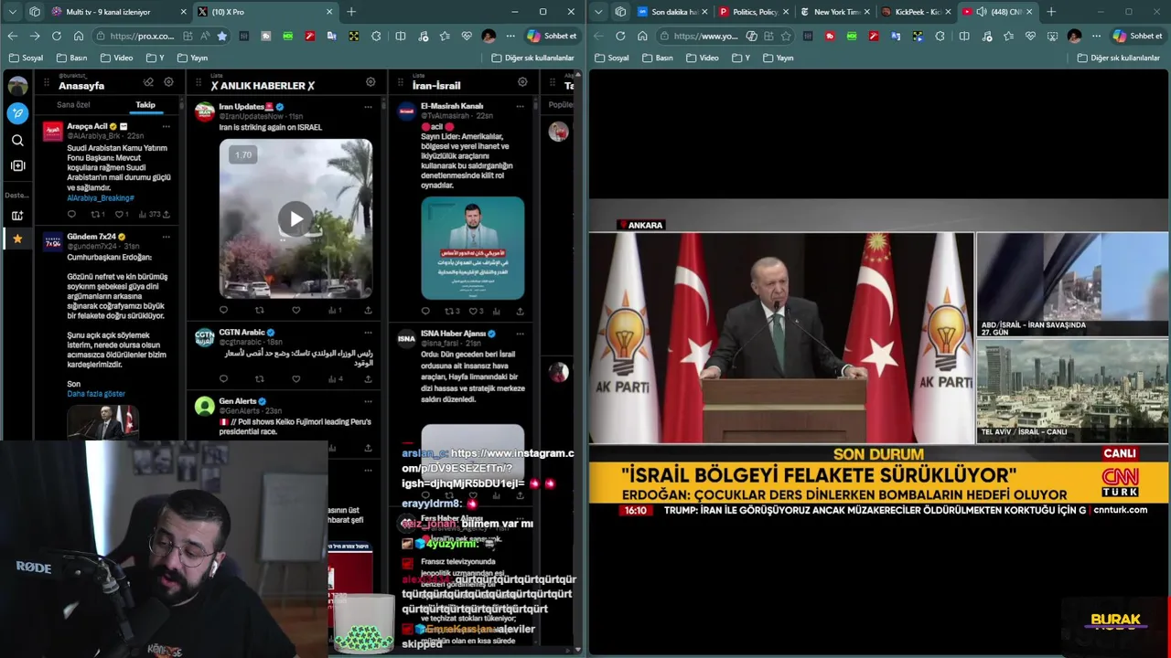Open Favorites star-list icon in right browser toolbar
This screenshot has height=658, width=1171.
pyautogui.click(x=1008, y=36)
